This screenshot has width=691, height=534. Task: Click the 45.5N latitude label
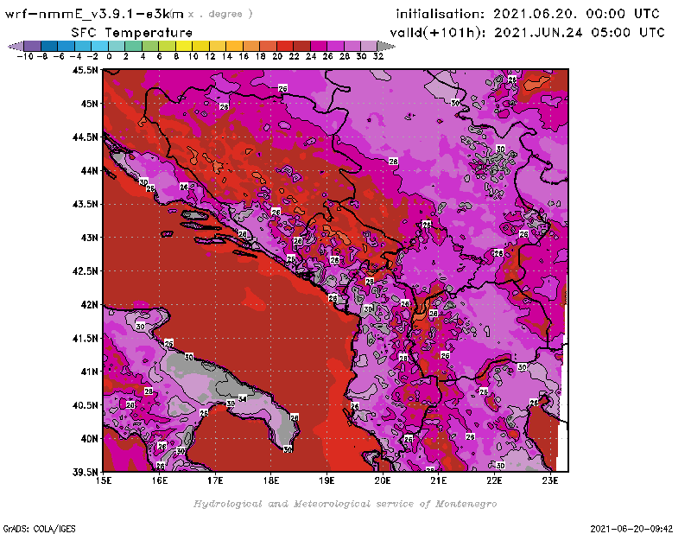(85, 70)
